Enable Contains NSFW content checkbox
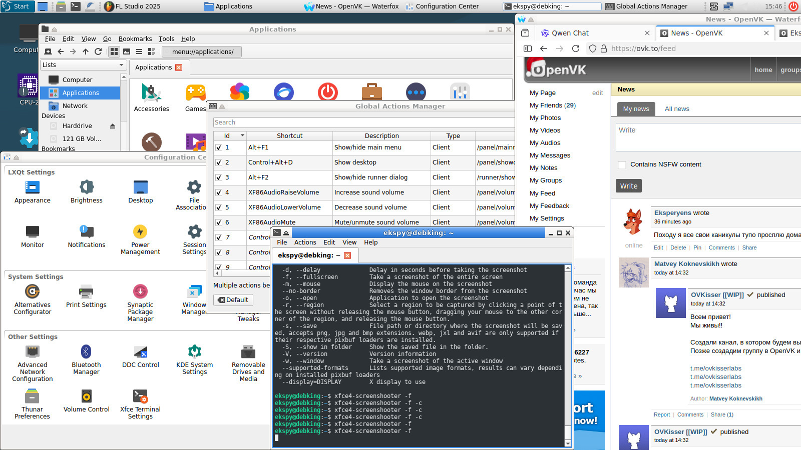This screenshot has width=801, height=450. click(622, 164)
